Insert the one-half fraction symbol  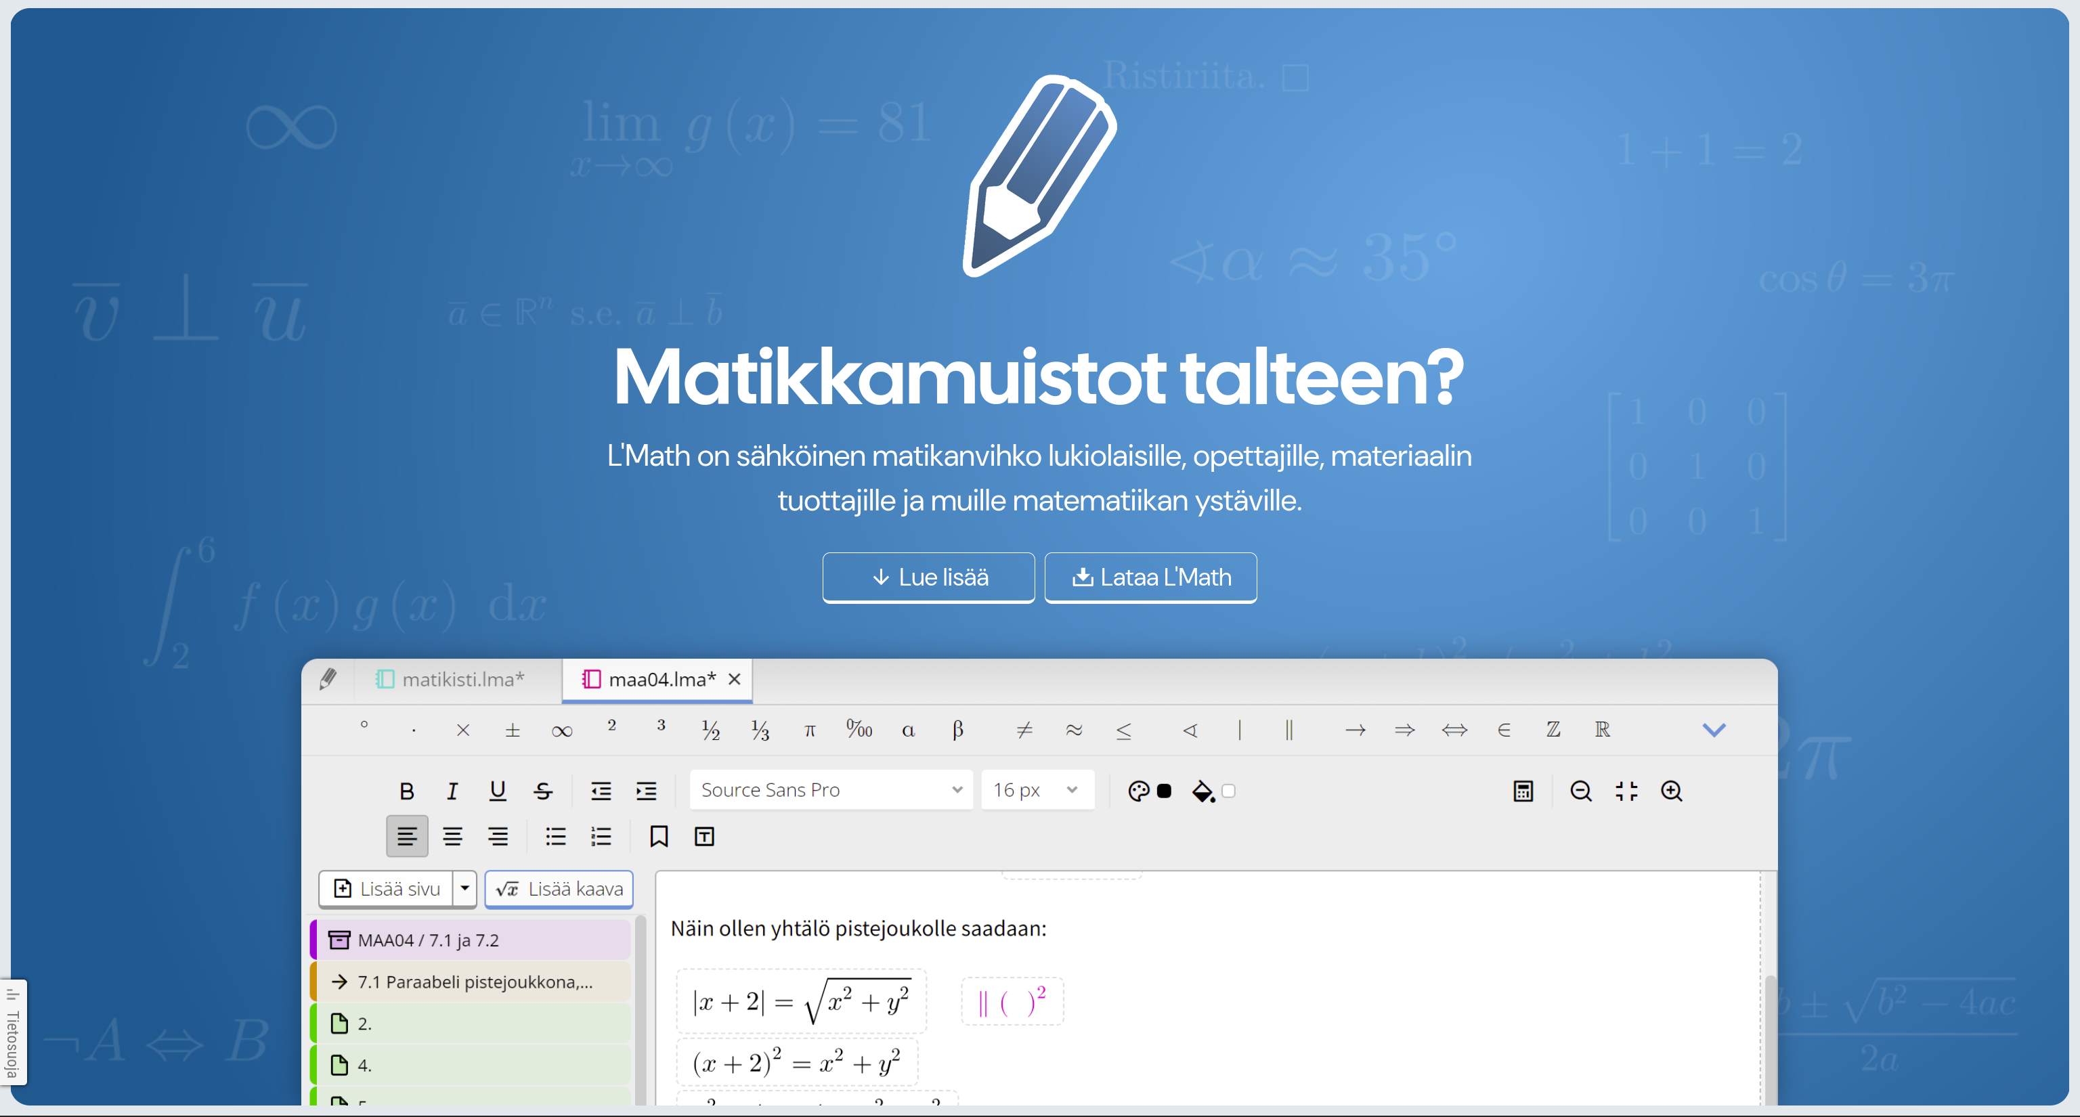pos(710,730)
